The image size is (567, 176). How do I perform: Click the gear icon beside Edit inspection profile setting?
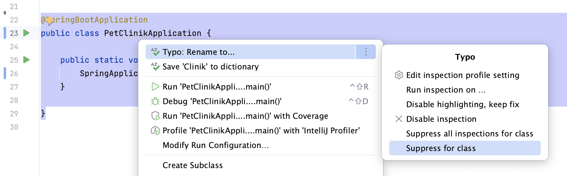(399, 75)
